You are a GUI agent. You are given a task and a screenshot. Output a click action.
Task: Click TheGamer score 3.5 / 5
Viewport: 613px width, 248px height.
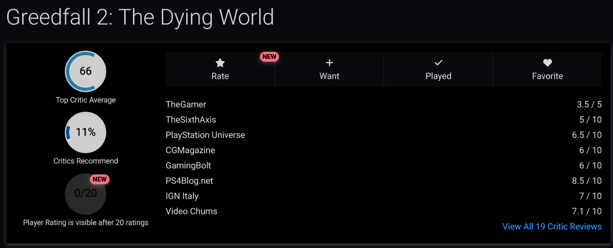589,105
